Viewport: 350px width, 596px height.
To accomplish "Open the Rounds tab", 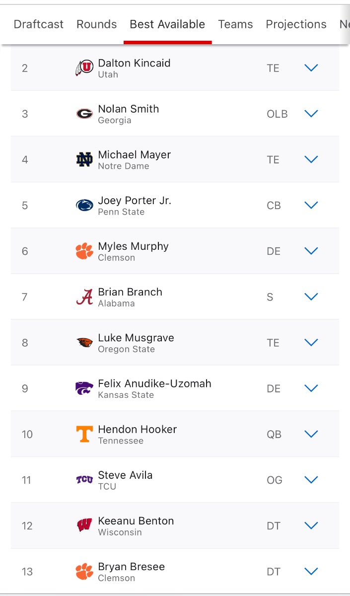I will tap(97, 24).
